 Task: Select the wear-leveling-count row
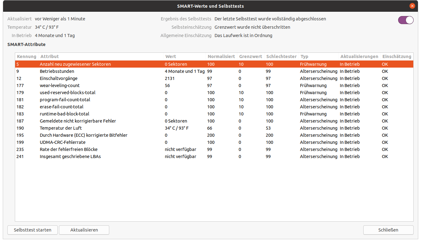(214, 86)
